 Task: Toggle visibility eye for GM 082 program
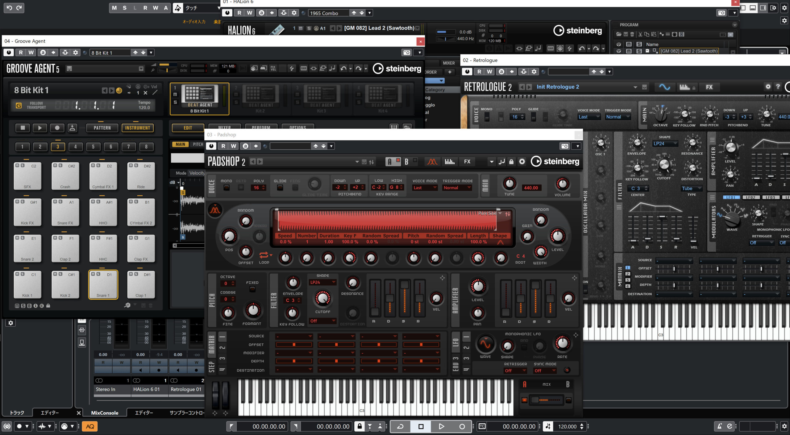619,51
